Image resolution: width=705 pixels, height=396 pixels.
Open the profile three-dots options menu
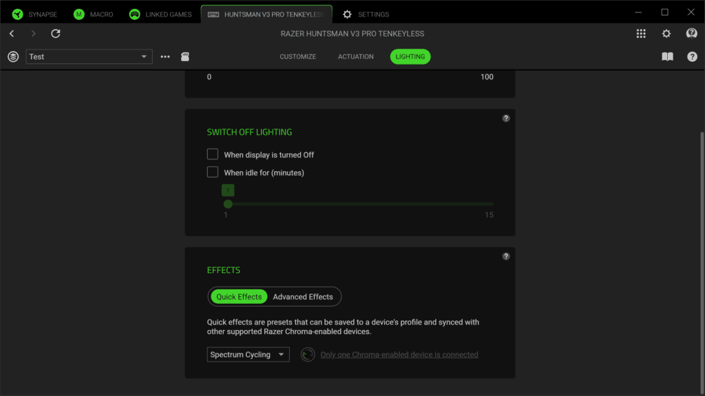click(x=165, y=56)
